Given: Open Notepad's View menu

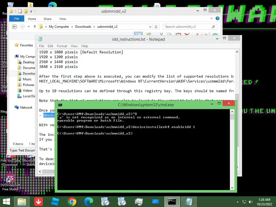Looking at the screenshot, I should click(x=74, y=46).
